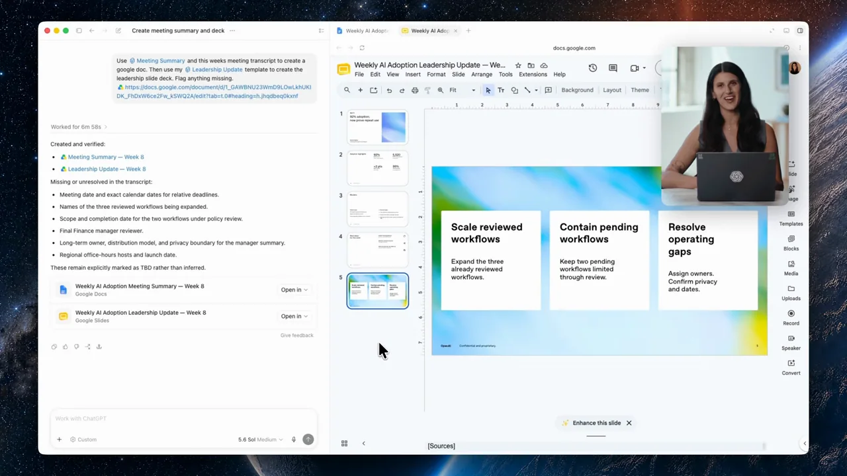Click the Background button in toolbar

(x=577, y=90)
